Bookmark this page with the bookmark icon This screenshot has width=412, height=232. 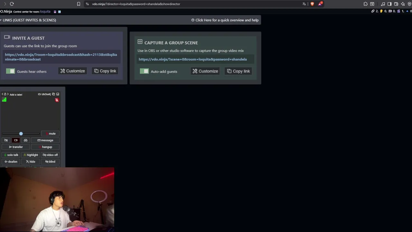point(79,4)
